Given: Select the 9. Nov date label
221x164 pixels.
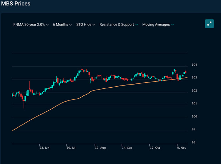Looking at the screenshot, I should (x=181, y=147).
